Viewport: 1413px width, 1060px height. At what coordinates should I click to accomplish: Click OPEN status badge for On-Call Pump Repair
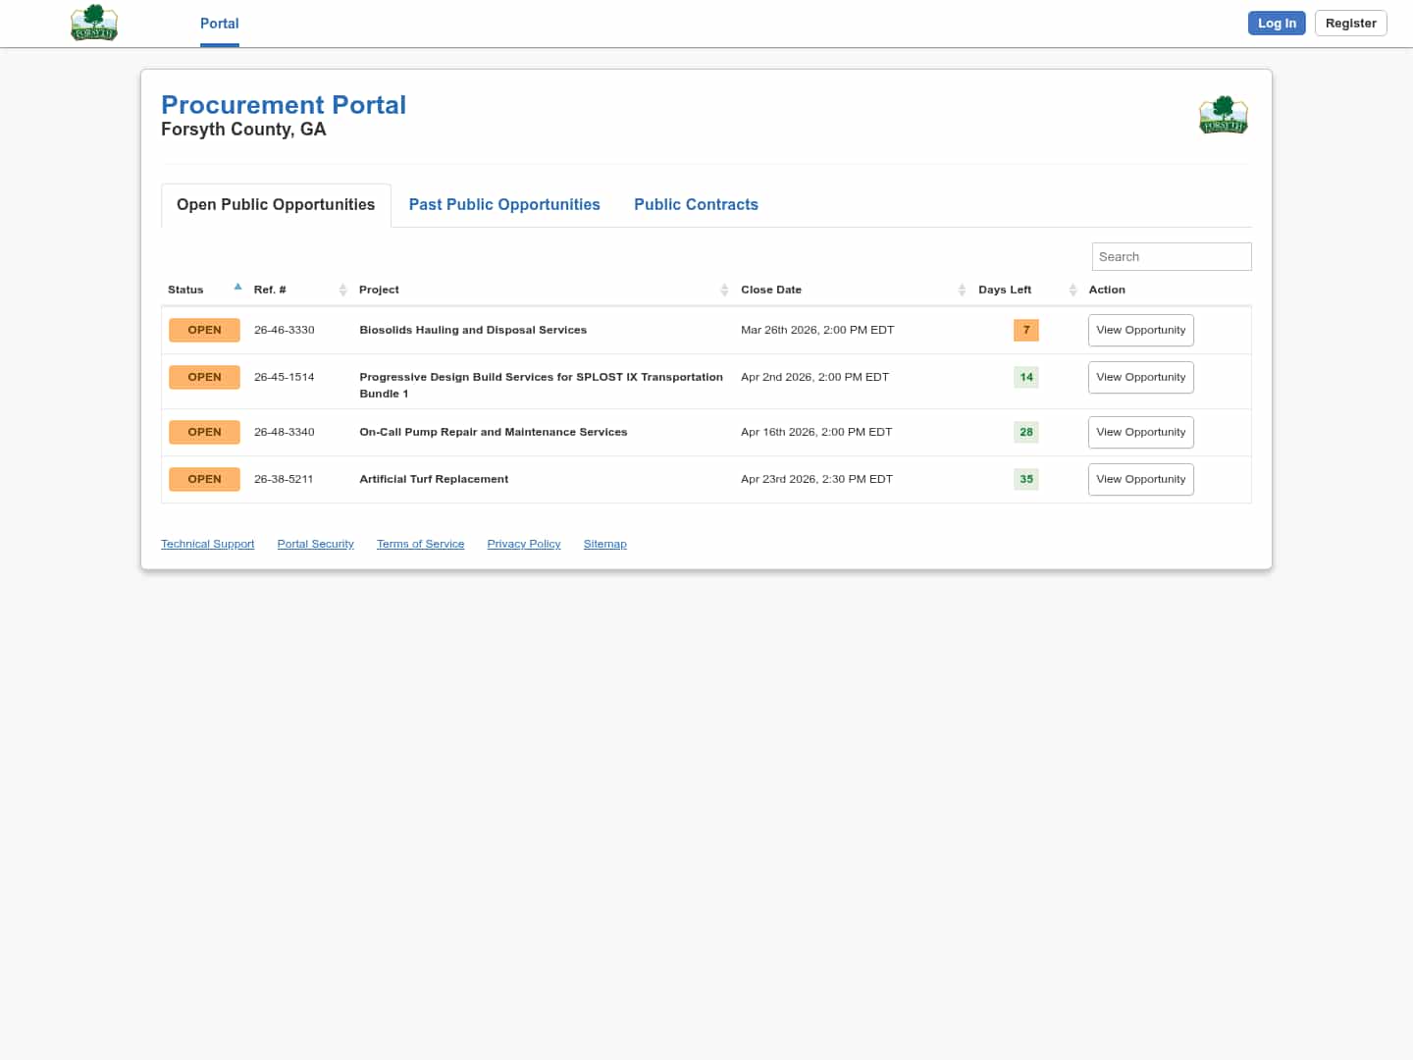(204, 432)
